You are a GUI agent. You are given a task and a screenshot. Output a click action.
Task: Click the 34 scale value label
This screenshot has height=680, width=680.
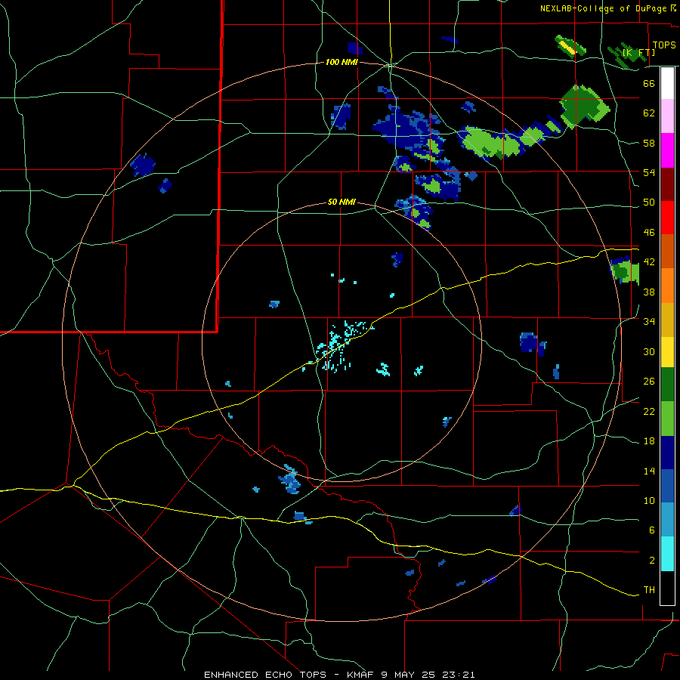click(649, 322)
